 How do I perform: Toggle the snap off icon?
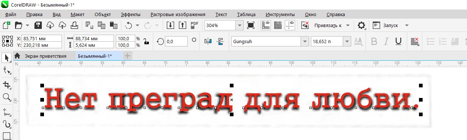pyautogui.click(x=305, y=25)
